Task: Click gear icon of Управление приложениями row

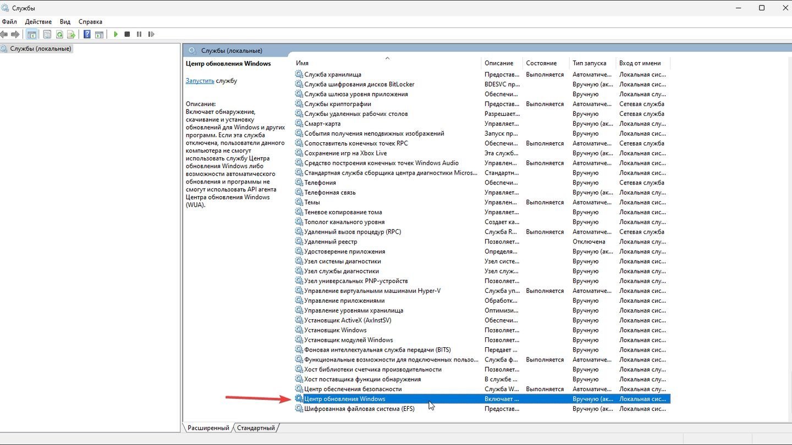Action: tap(299, 301)
